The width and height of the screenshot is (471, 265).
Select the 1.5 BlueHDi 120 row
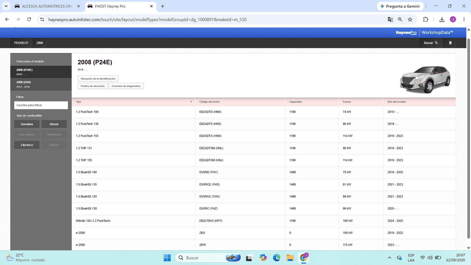264,196
